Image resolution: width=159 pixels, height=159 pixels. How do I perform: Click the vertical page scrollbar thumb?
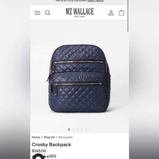[128, 16]
